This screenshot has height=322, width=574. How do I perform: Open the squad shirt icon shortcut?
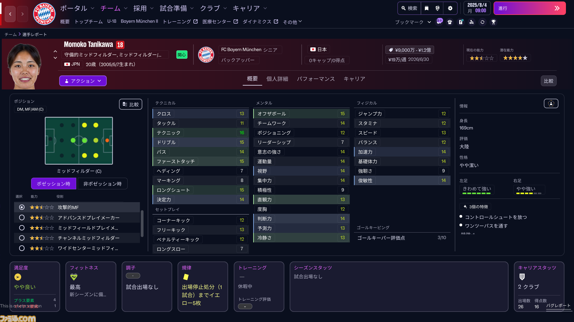[x=450, y=22]
